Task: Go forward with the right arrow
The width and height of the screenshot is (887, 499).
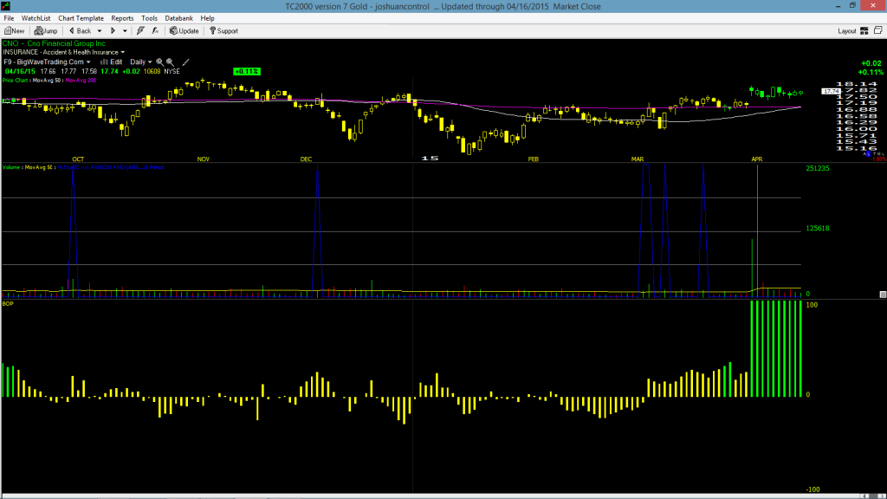Action: point(113,31)
